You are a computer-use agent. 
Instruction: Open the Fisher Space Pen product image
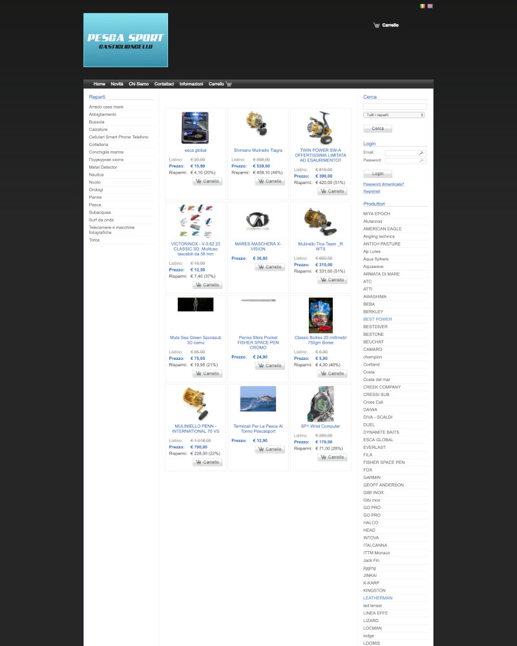pyautogui.click(x=258, y=300)
